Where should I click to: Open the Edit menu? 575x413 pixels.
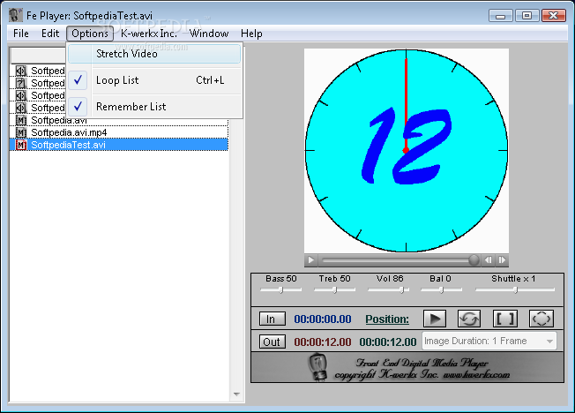tap(50, 34)
